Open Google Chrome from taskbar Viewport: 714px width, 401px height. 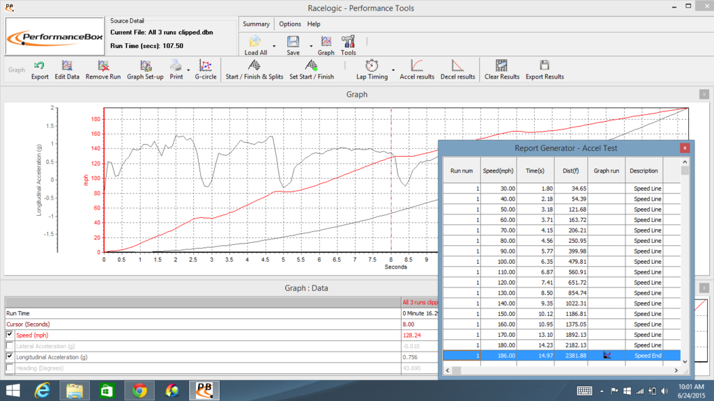(139, 391)
